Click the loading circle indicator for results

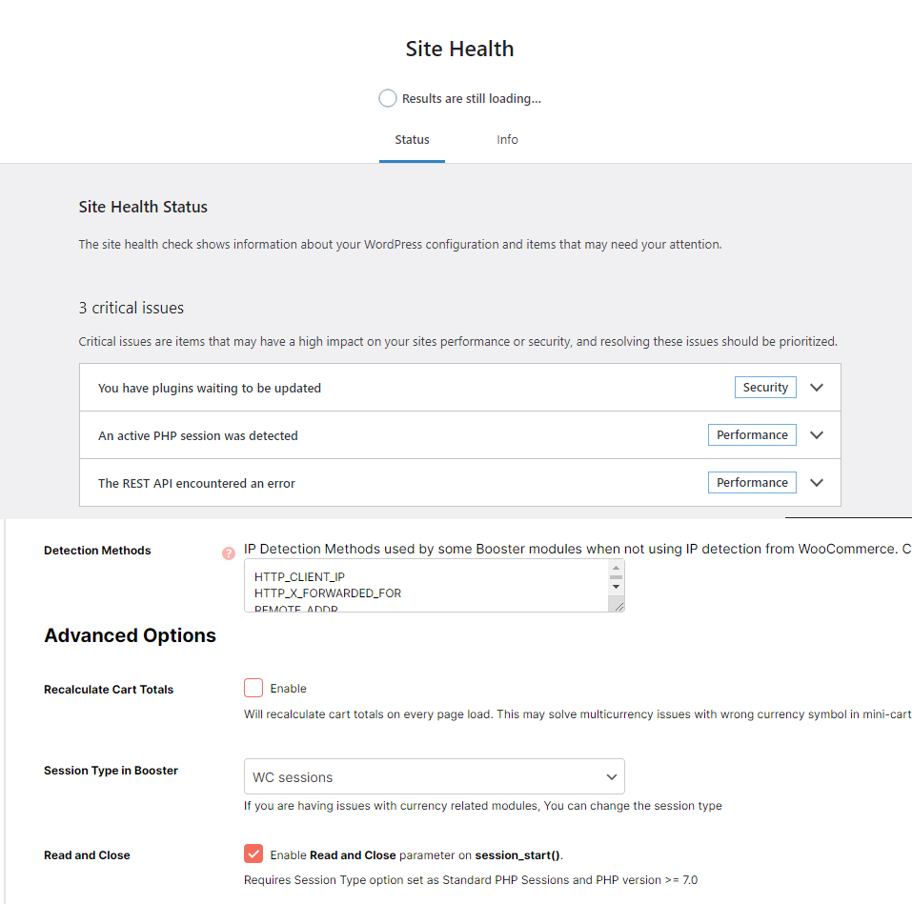(x=387, y=98)
